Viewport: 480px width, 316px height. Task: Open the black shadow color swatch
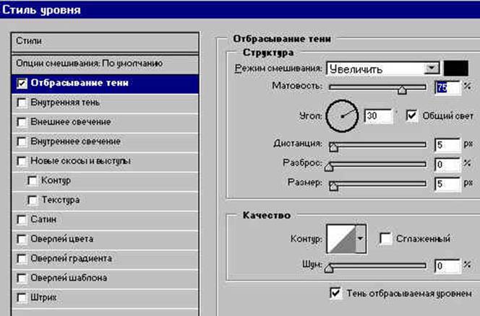(456, 68)
